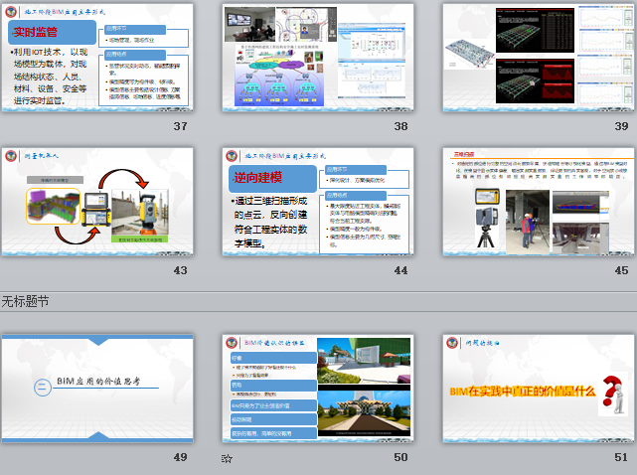
Task: Click the slide number 38 label
Action: point(400,126)
